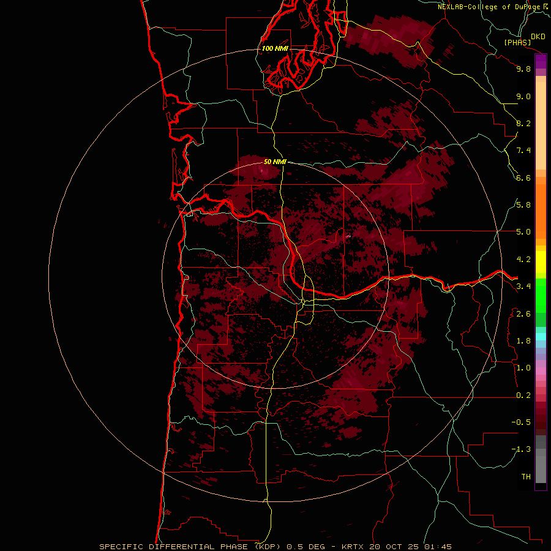Click the -1.3 scale value
The width and height of the screenshot is (551, 551).
pyautogui.click(x=521, y=449)
